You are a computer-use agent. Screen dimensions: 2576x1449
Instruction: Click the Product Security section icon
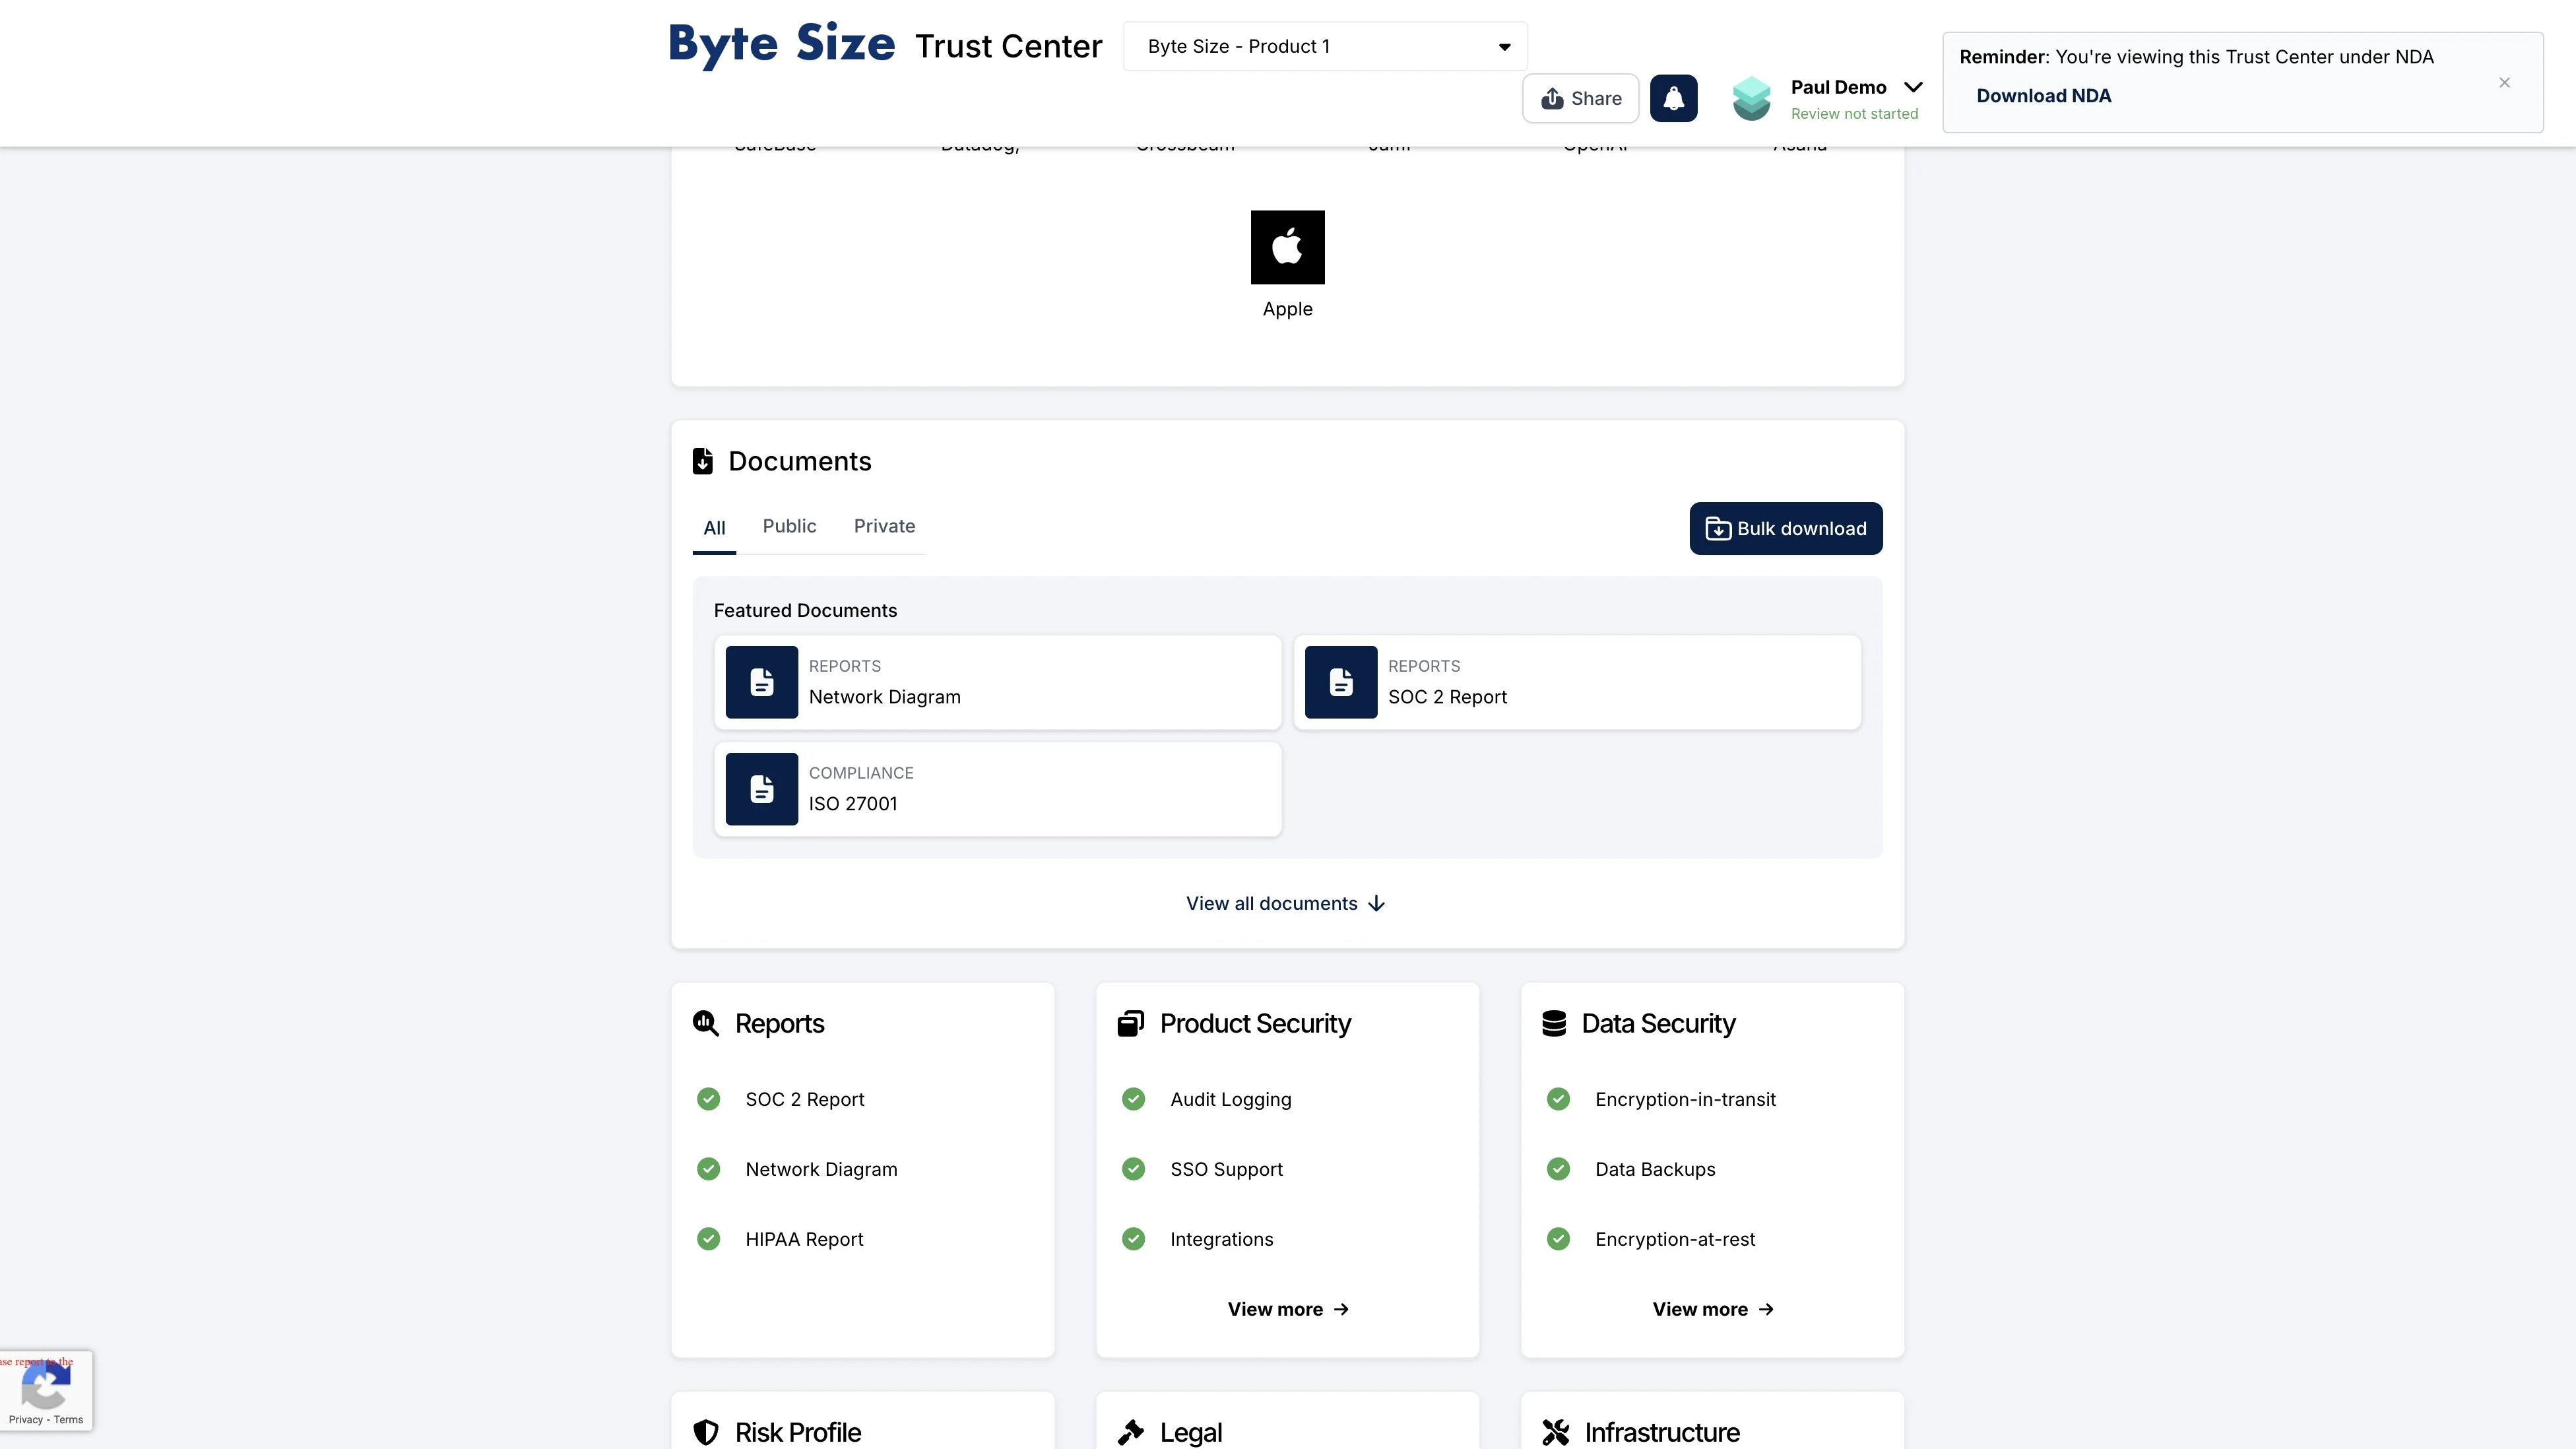1130,1023
